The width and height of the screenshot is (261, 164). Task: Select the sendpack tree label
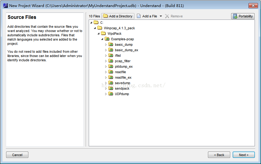click(122, 89)
